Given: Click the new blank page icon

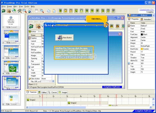Looking at the screenshot, I should point(37,11).
